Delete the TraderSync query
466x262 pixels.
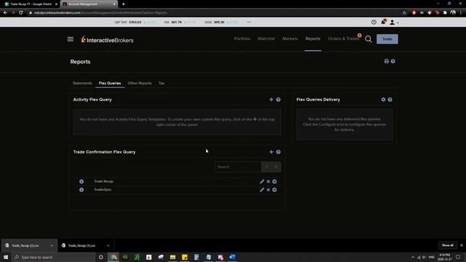coord(269,190)
